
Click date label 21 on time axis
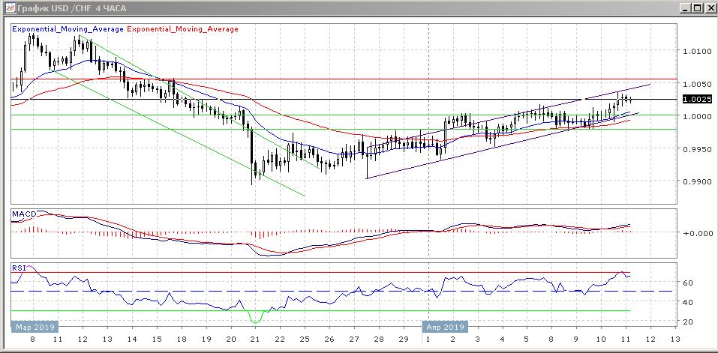255,340
